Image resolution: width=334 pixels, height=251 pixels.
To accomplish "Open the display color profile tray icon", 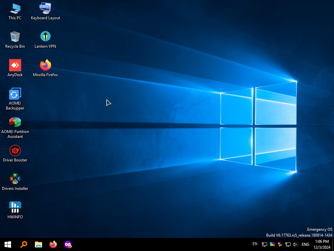I will click(x=272, y=244).
